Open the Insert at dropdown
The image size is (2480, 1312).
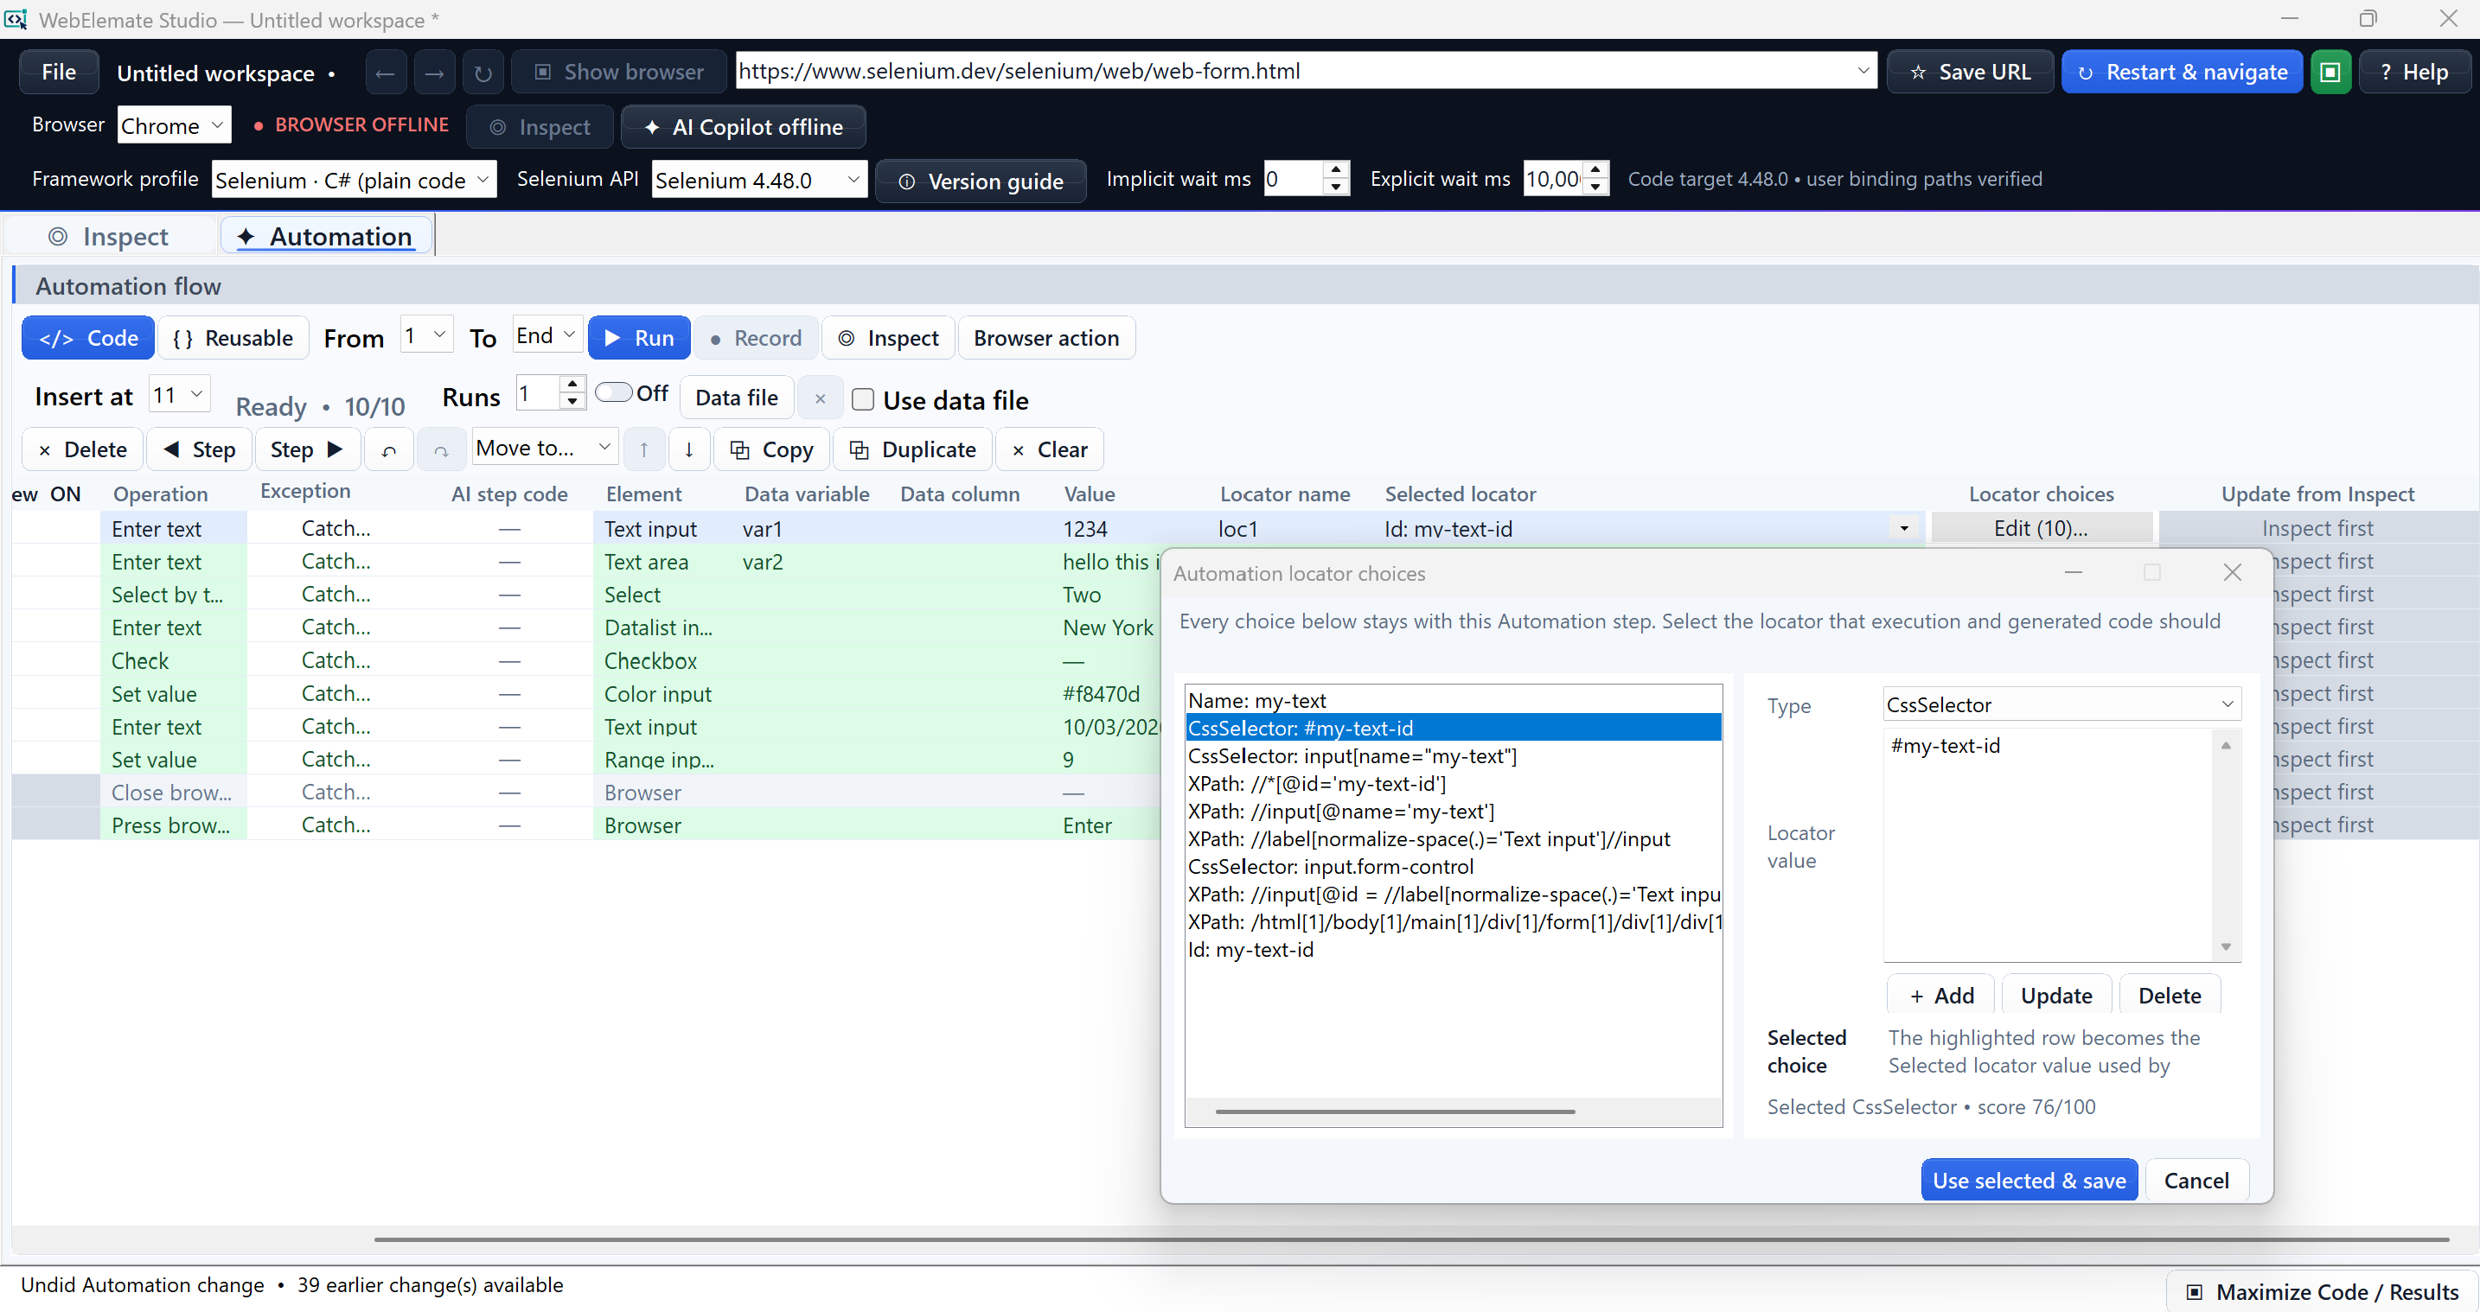coord(180,395)
